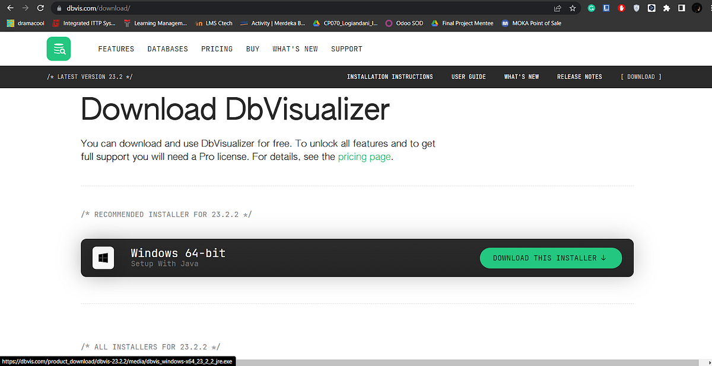Click DOWNLOAD THIS INSTALLER button
The height and width of the screenshot is (366, 712).
[551, 258]
